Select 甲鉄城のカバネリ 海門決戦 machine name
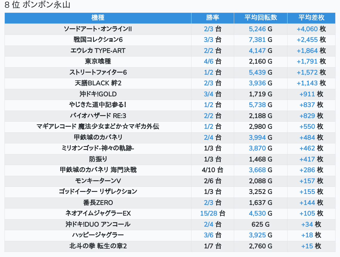The height and width of the screenshot is (257, 340). tap(98, 170)
